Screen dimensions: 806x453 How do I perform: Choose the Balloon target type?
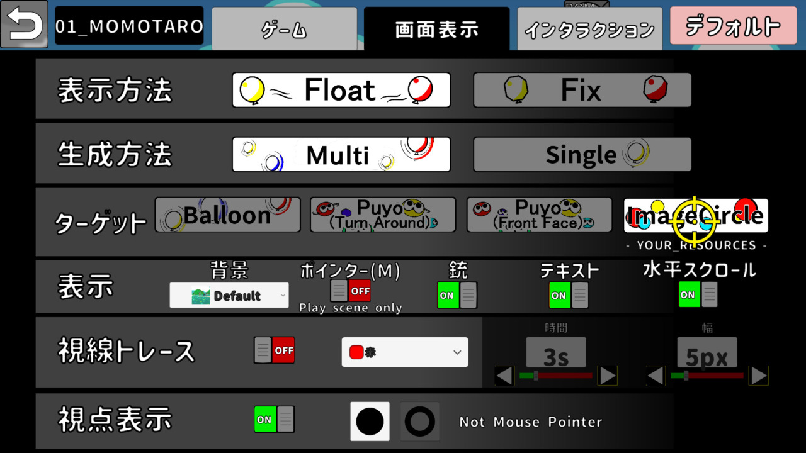[x=227, y=215]
